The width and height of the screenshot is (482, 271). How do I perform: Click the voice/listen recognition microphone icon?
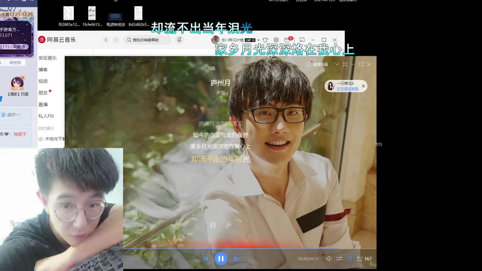(x=179, y=40)
